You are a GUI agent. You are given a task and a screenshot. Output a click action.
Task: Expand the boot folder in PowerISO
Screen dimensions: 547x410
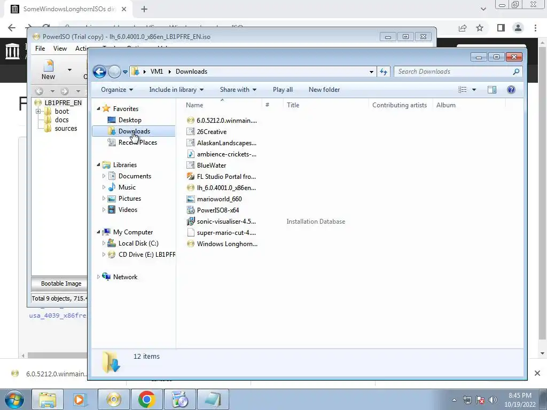(38, 112)
